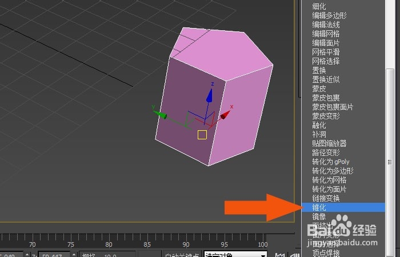Jump to frame 100 on timeline
The height and width of the screenshot is (257, 400).
pos(263,245)
